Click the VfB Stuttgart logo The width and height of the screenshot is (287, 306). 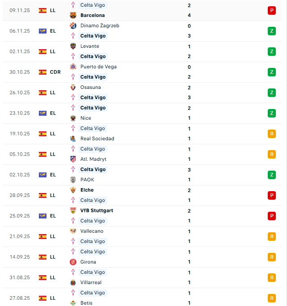point(73,210)
